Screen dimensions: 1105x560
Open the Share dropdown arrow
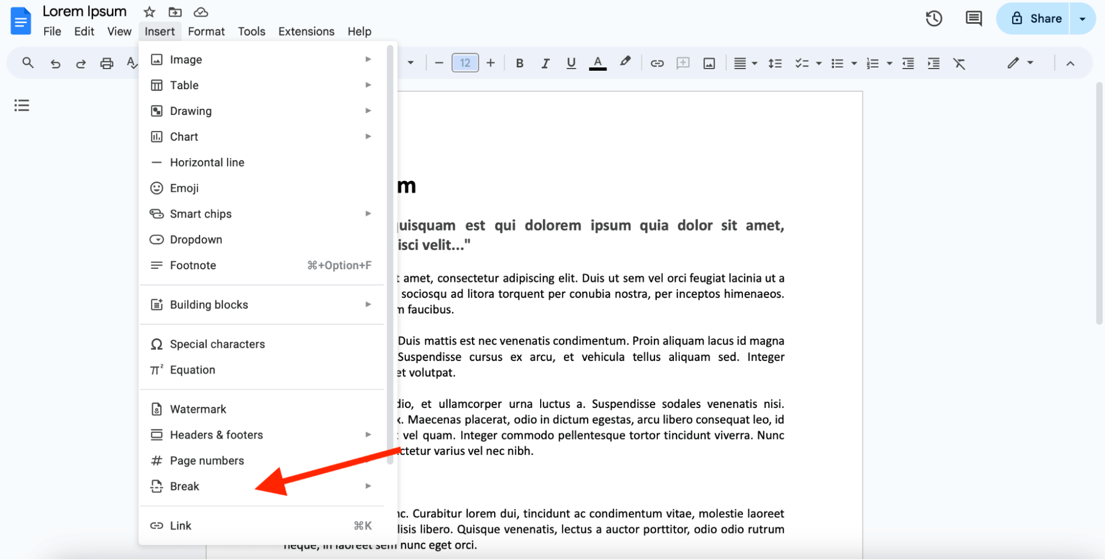tap(1082, 18)
